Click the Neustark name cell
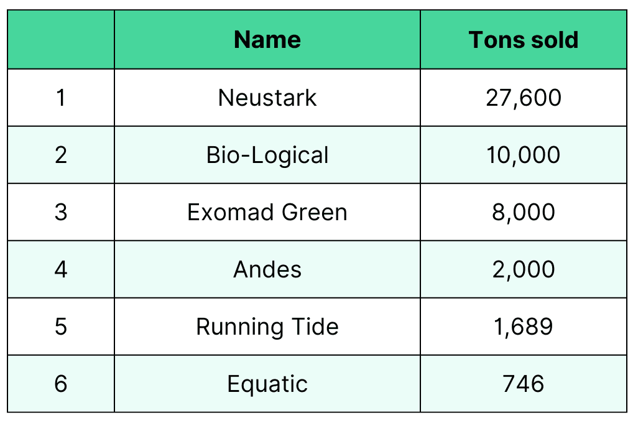The image size is (633, 423). [x=267, y=98]
